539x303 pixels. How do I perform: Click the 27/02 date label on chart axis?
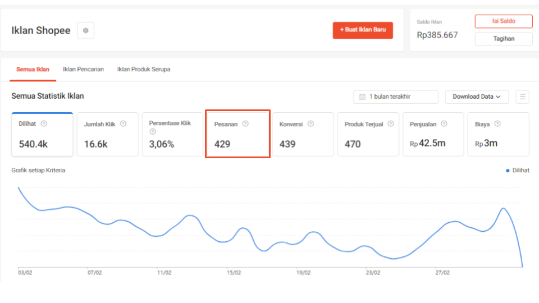click(x=442, y=273)
